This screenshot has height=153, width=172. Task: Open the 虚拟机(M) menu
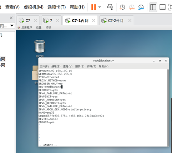tap(34, 7)
